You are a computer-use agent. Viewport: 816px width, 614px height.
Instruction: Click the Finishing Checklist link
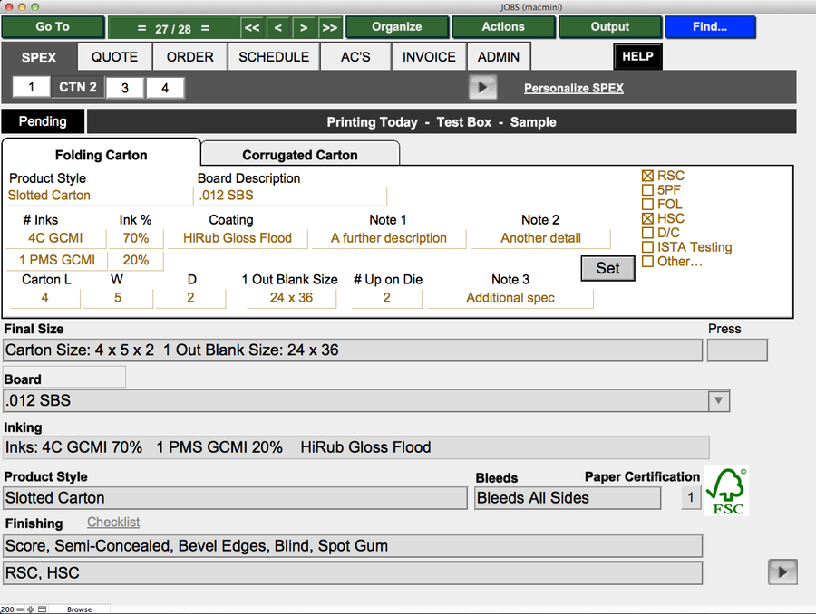[x=113, y=523]
